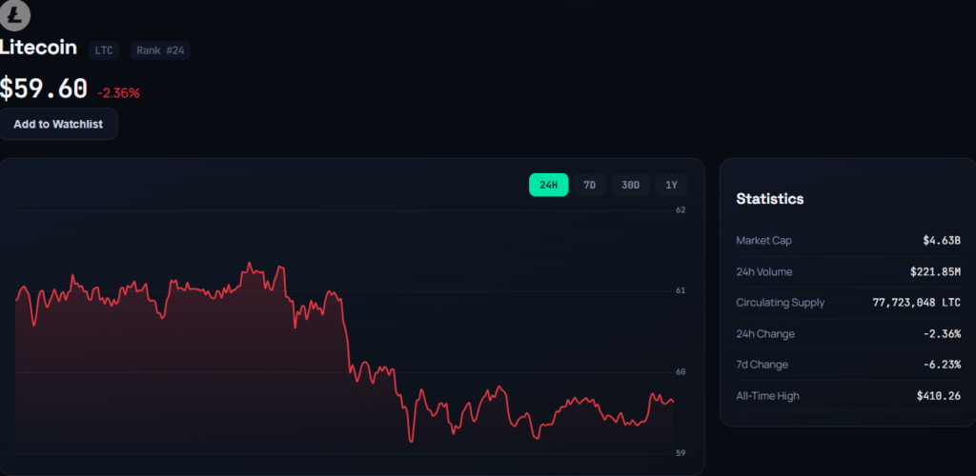Click the Litecoin logo icon

[x=13, y=15]
